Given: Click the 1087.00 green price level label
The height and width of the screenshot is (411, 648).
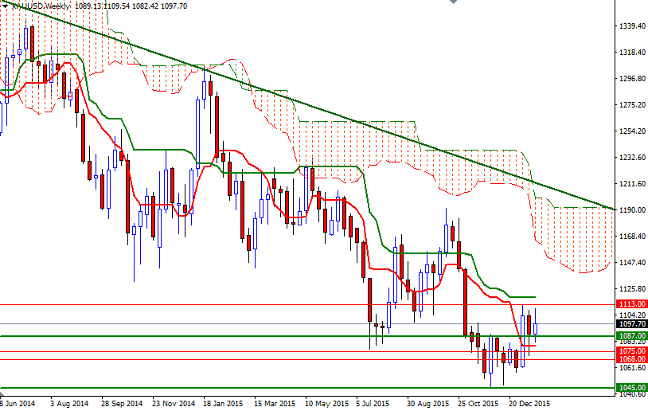Looking at the screenshot, I should [631, 336].
